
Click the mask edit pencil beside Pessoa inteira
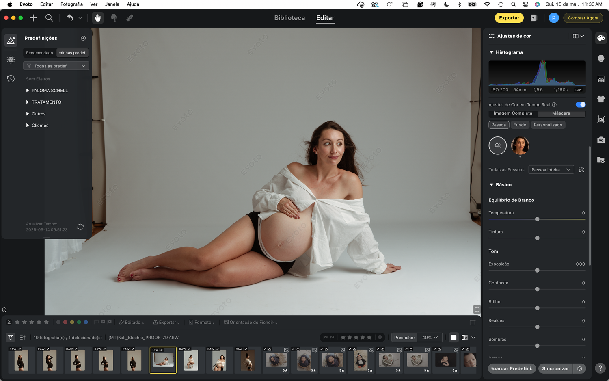581,170
